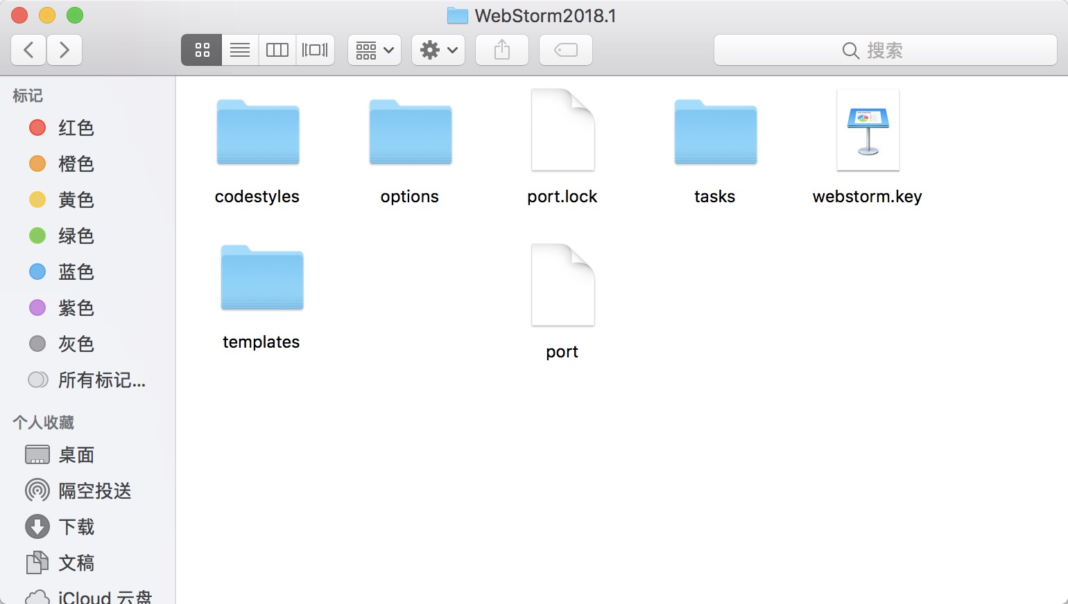Click the options name label

click(410, 197)
